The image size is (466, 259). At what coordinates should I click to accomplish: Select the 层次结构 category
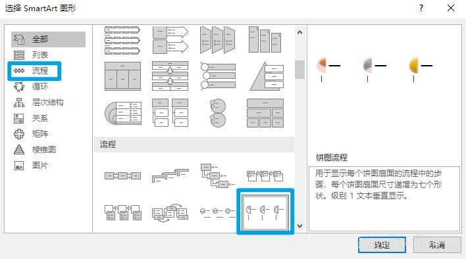(x=48, y=103)
